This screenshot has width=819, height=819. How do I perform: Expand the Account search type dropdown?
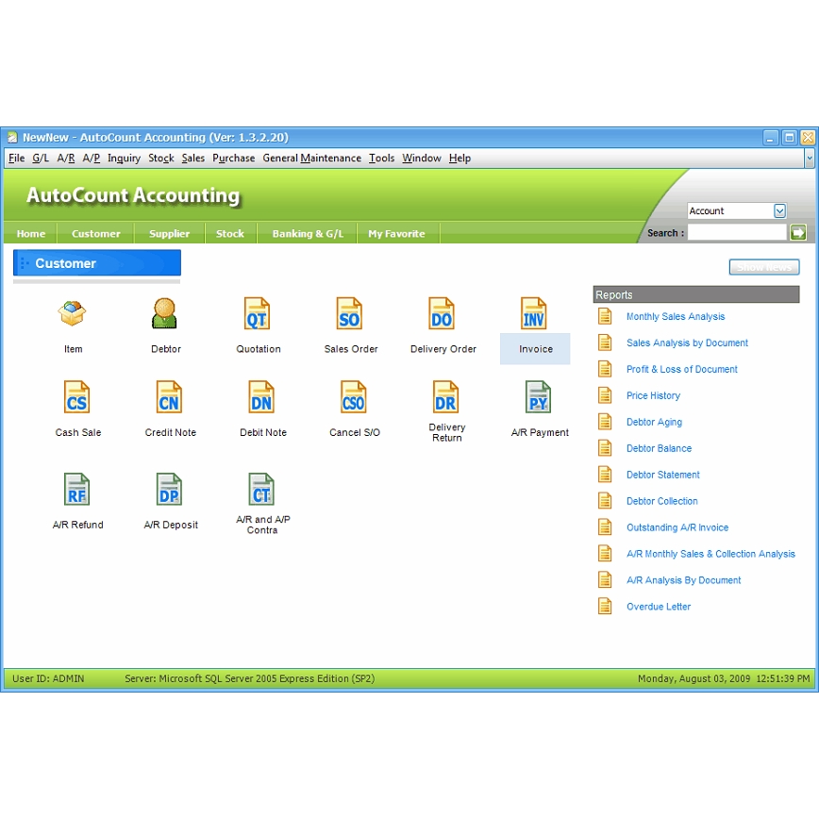(779, 211)
